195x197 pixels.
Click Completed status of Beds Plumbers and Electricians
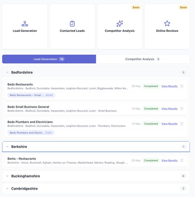(151, 124)
